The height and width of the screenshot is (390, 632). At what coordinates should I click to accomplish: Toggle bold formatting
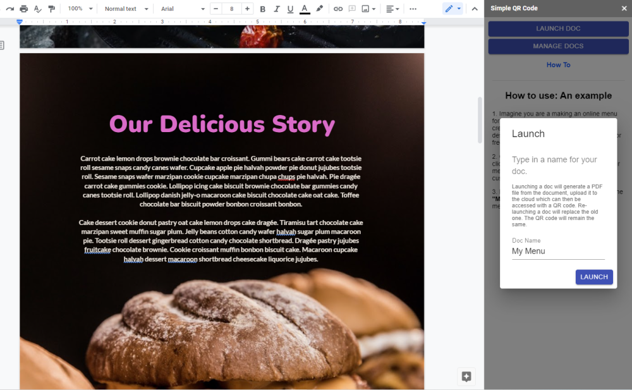tap(262, 8)
